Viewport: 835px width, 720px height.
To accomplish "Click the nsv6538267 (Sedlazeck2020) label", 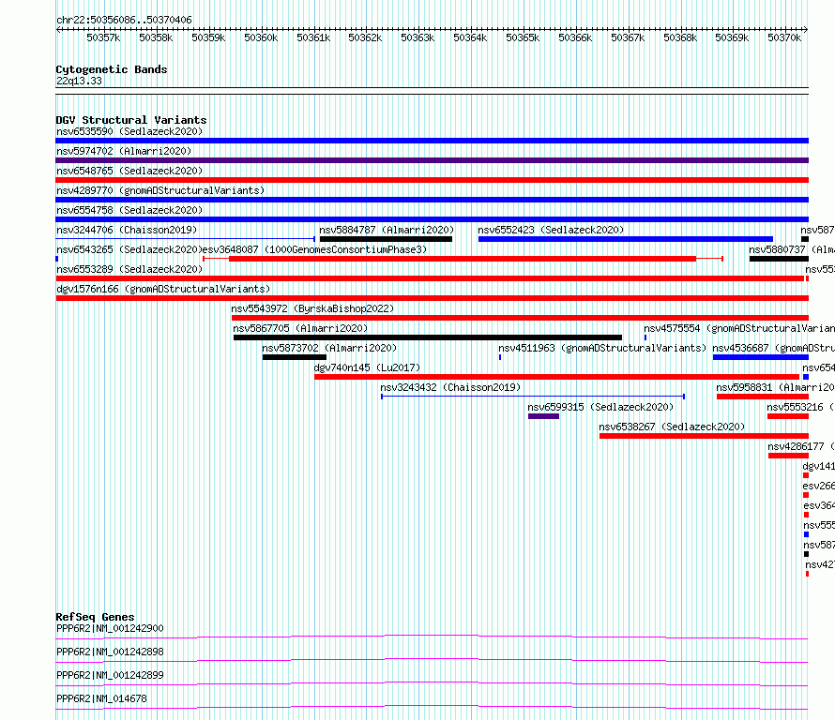I will (672, 427).
